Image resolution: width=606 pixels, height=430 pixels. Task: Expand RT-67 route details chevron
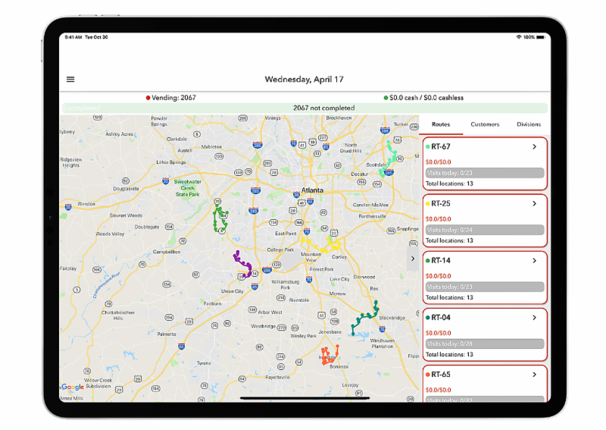(534, 146)
